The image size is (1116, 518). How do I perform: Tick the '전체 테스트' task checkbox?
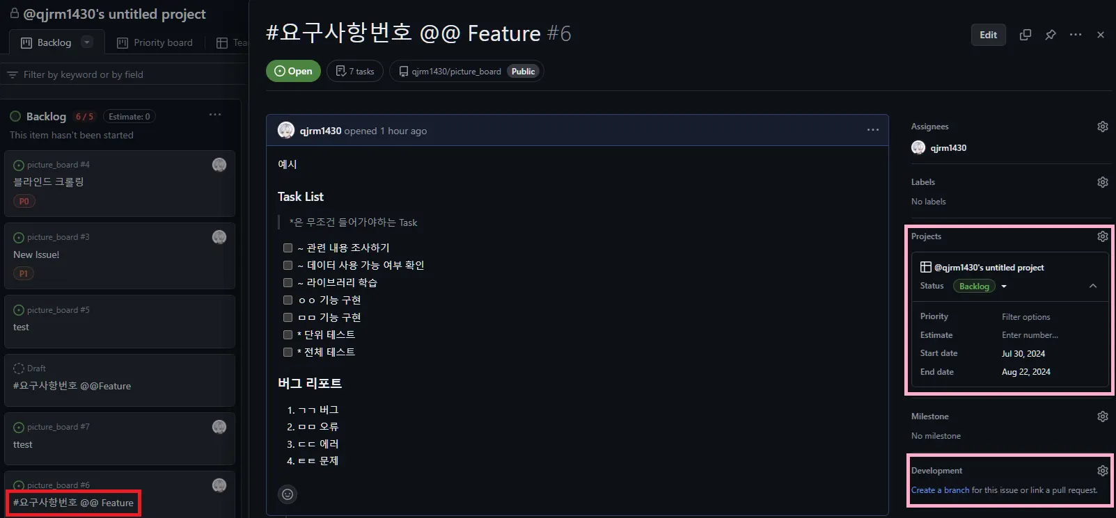(288, 352)
